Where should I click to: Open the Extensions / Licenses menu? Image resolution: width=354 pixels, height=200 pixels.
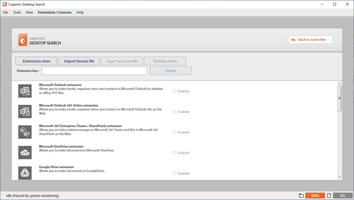[55, 12]
